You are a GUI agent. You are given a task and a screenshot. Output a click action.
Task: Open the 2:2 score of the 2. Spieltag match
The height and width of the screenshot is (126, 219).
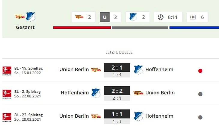pyautogui.click(x=117, y=91)
